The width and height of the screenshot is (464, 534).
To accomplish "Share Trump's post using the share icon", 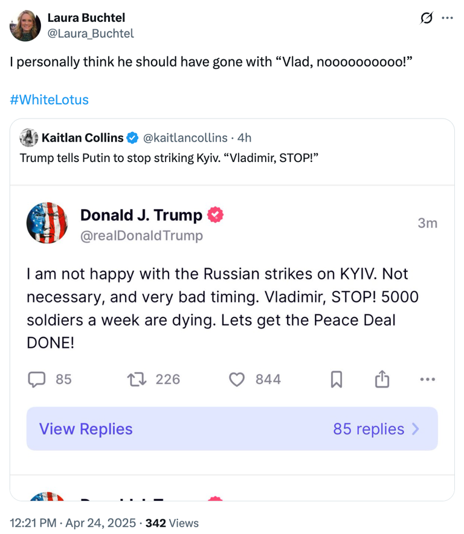I will (382, 379).
